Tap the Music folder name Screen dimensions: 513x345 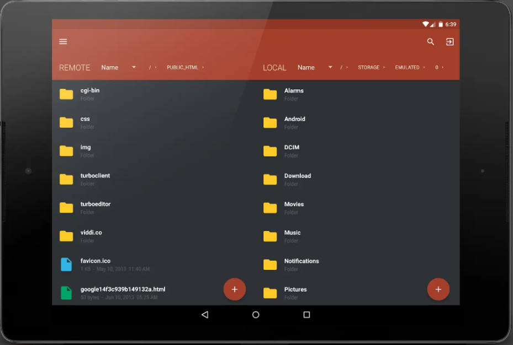293,233
